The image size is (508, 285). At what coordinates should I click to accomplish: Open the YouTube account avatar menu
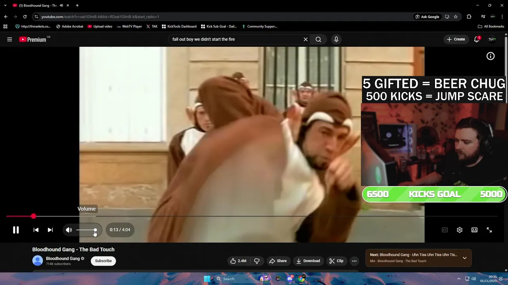[492, 39]
